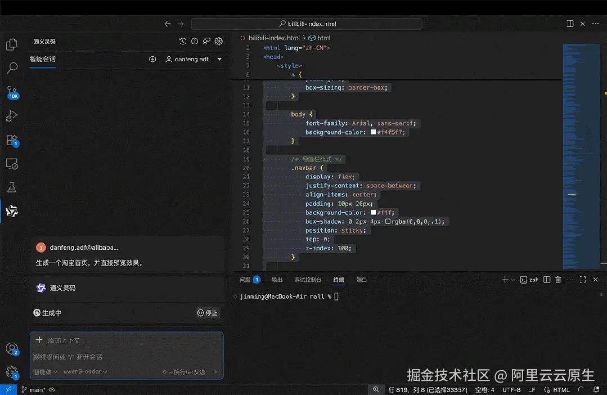607x395 pixels.
Task: Click the #fff color swatch
Action: (373, 213)
